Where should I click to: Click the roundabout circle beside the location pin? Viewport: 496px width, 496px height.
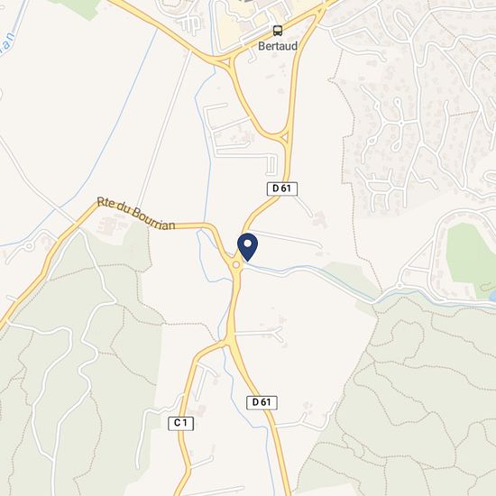tap(236, 265)
